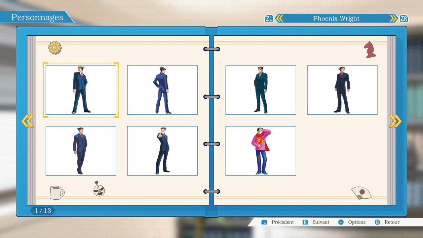Click the coffee mug icon

57,192
